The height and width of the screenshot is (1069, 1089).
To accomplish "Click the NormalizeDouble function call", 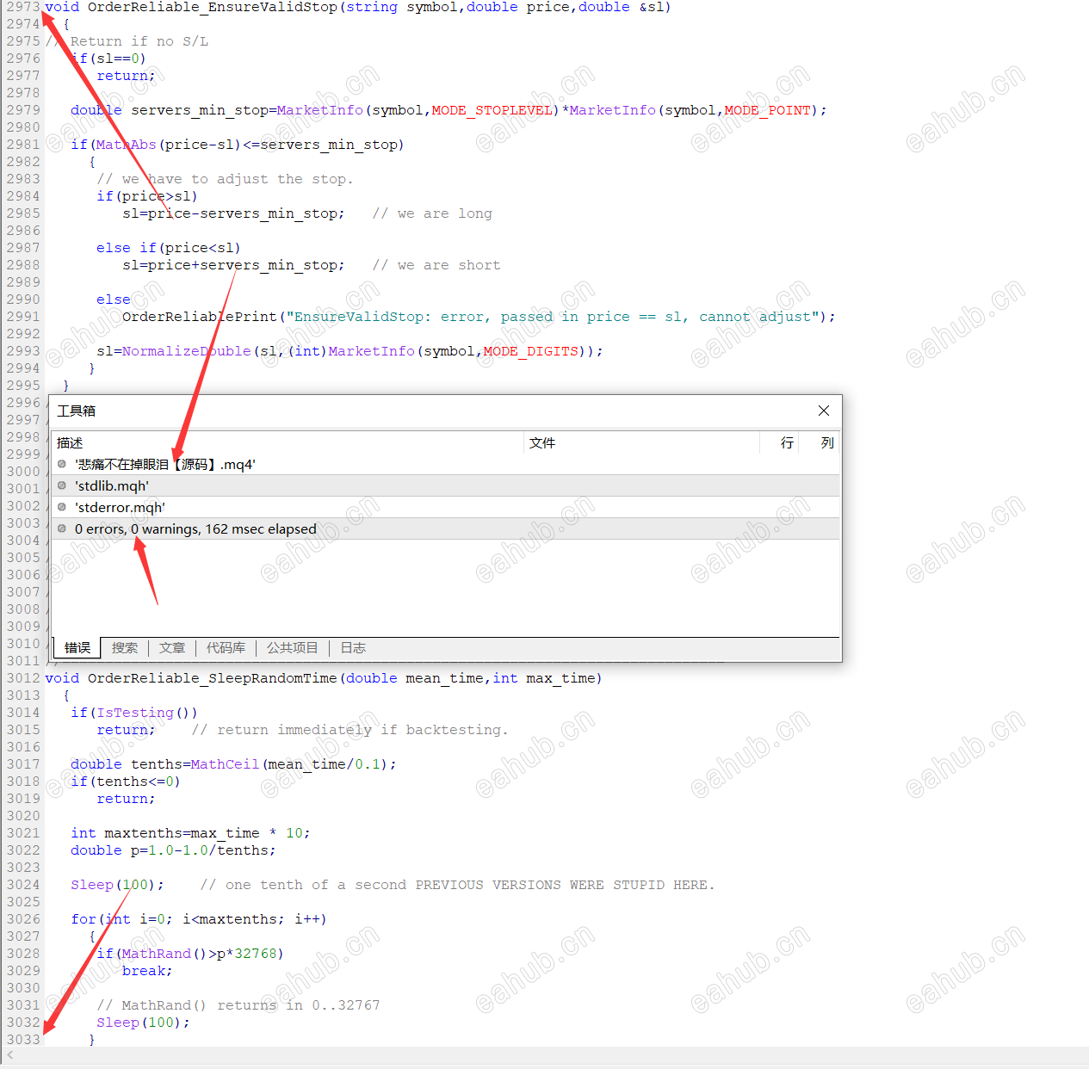I will click(x=187, y=351).
